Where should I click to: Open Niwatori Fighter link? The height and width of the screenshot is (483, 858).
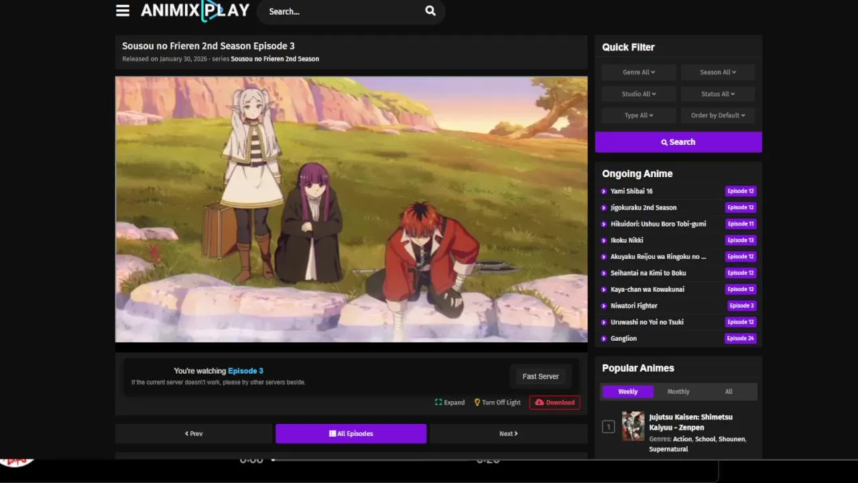click(634, 306)
